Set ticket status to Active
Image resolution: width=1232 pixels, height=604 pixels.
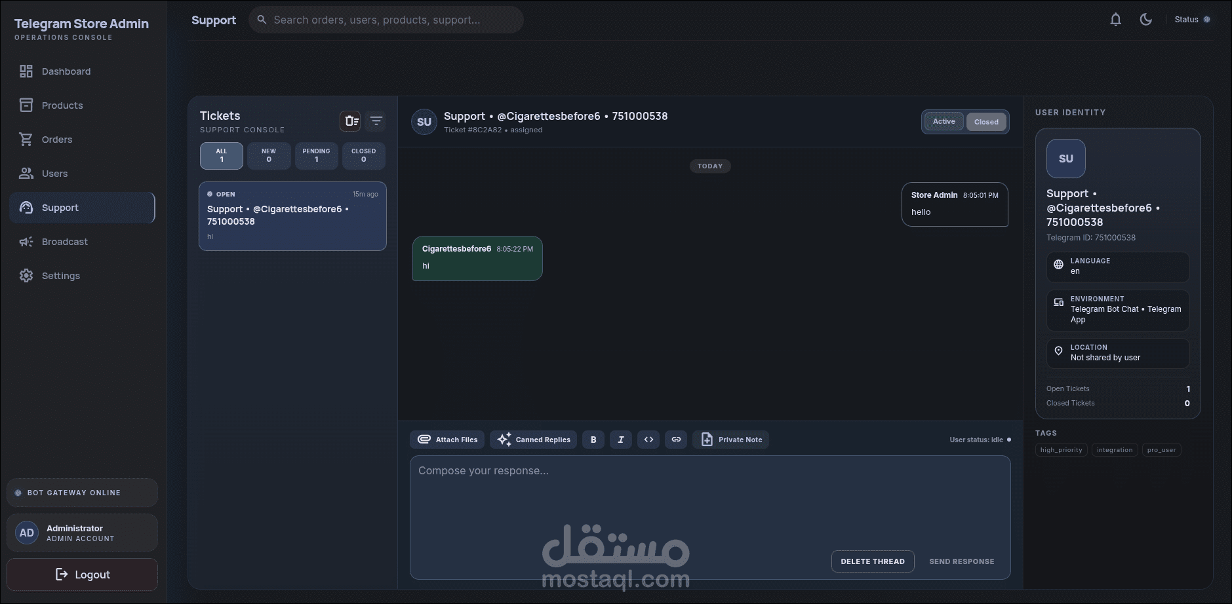point(944,121)
